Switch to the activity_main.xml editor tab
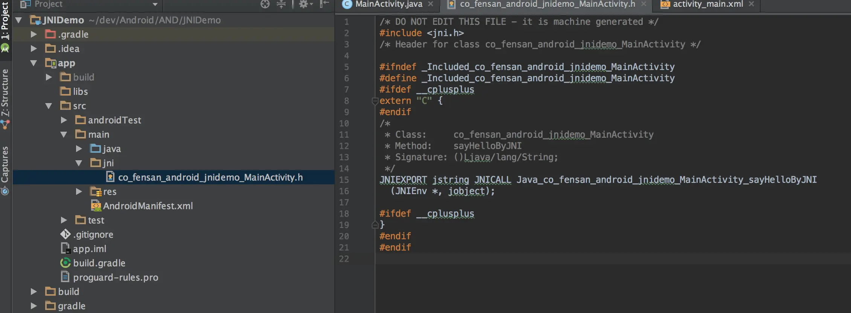Image resolution: width=851 pixels, height=313 pixels. click(x=708, y=4)
